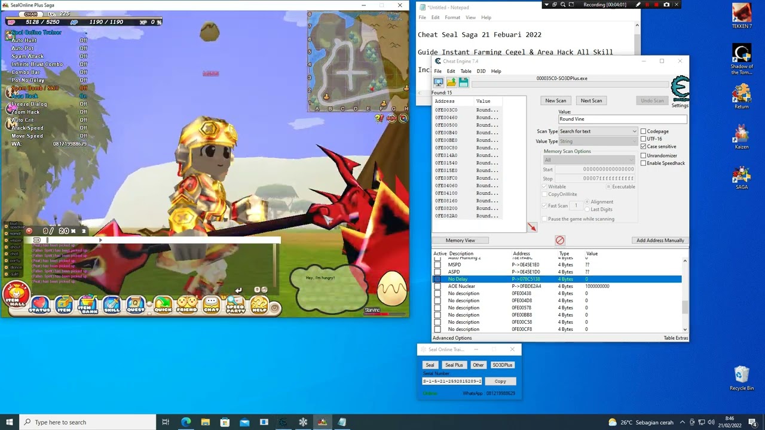The width and height of the screenshot is (765, 430).
Task: Open Notepad View menu
Action: tap(471, 17)
